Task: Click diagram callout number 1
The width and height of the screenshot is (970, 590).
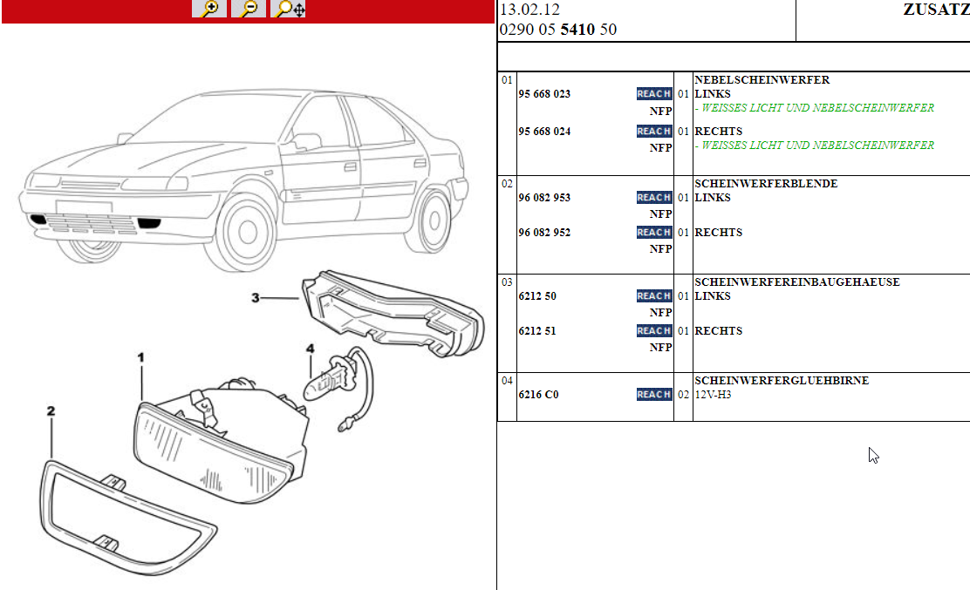Action: click(x=140, y=357)
